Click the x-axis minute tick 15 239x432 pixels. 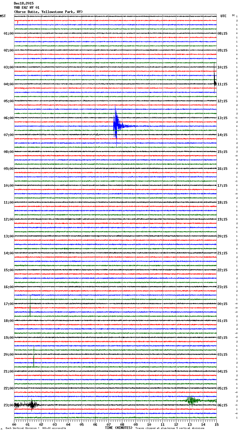coord(217,424)
